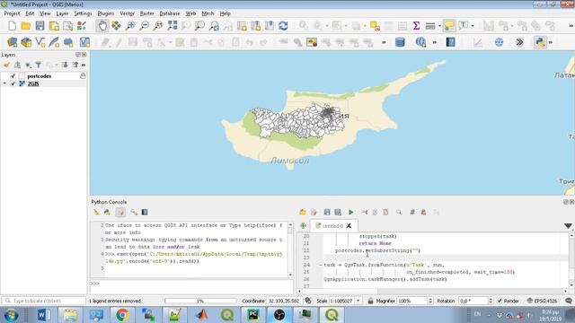
Task: Select Pan Map to Selection tool
Action: pyautogui.click(x=116, y=26)
